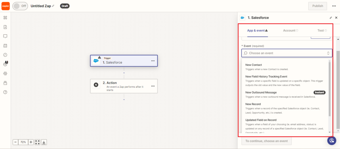
Task: Click the Salesforce icon on the trigger step
Action: [96, 61]
